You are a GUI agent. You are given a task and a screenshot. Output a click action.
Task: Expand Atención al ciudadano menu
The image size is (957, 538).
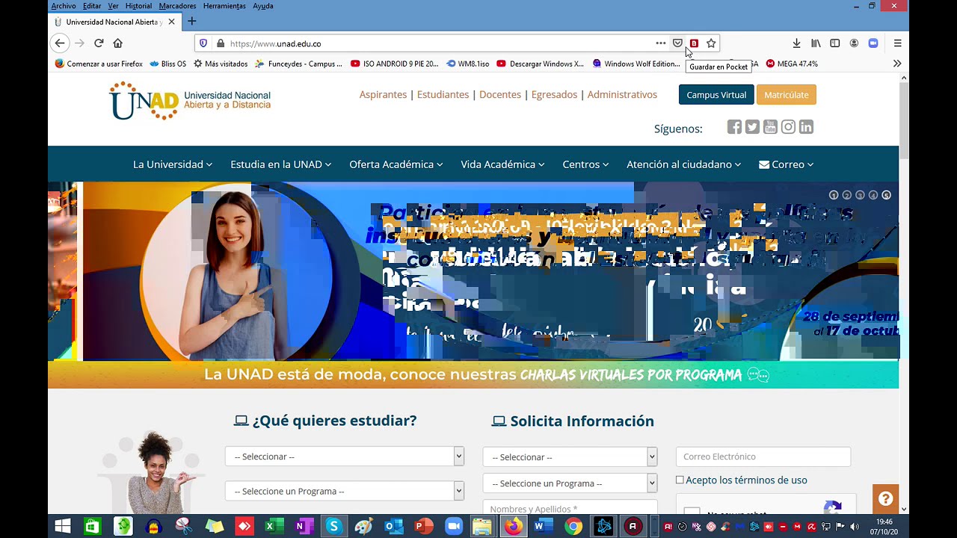[684, 164]
